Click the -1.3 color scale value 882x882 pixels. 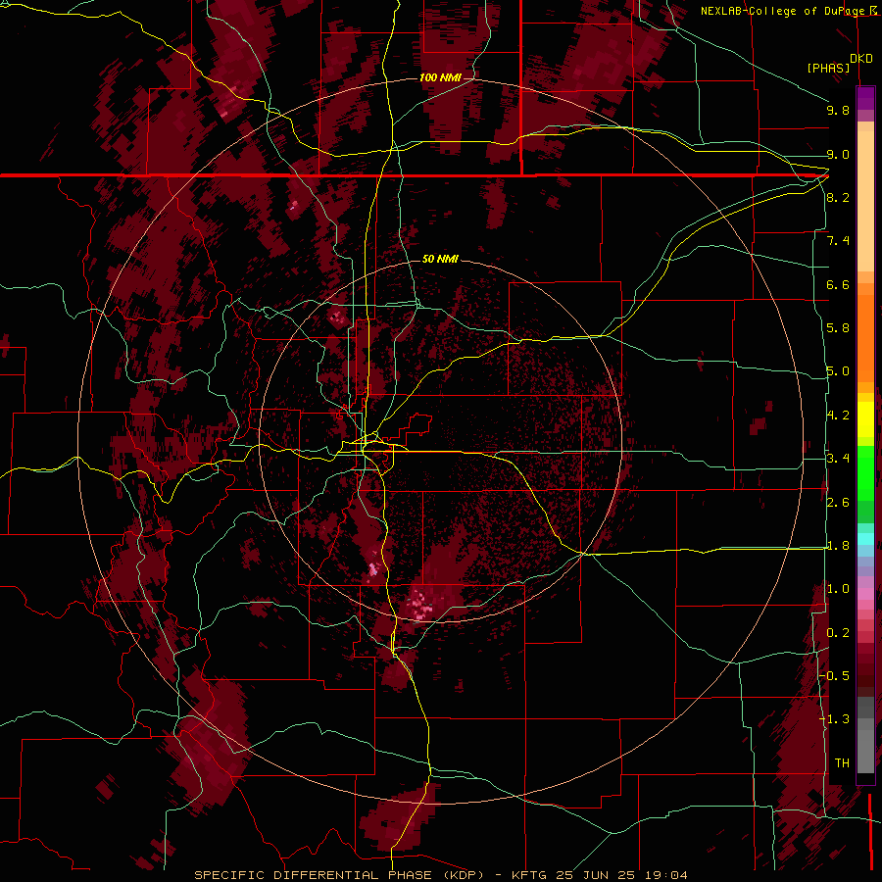click(835, 719)
